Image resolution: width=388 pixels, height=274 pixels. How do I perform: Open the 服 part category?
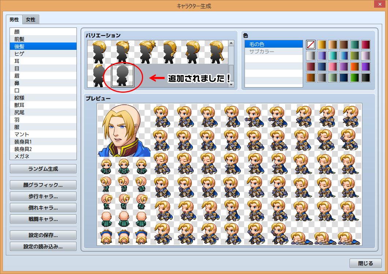tap(43, 127)
